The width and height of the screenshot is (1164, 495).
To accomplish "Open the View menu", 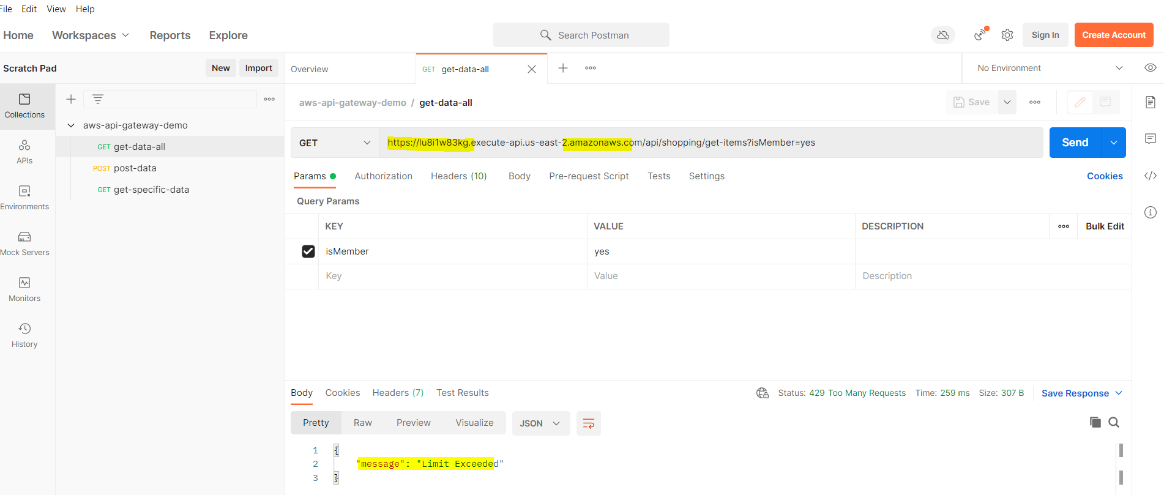I will (56, 9).
